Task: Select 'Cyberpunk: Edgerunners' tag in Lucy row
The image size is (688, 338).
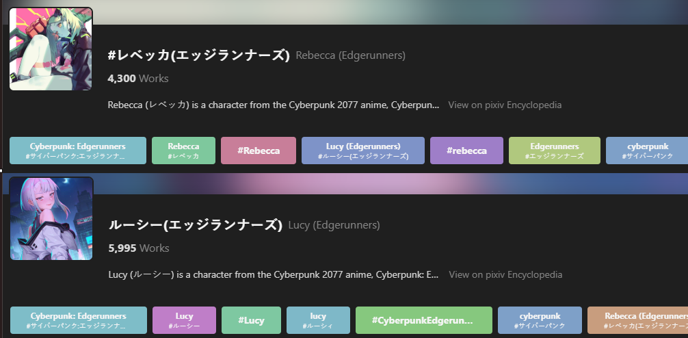Action: click(x=79, y=320)
